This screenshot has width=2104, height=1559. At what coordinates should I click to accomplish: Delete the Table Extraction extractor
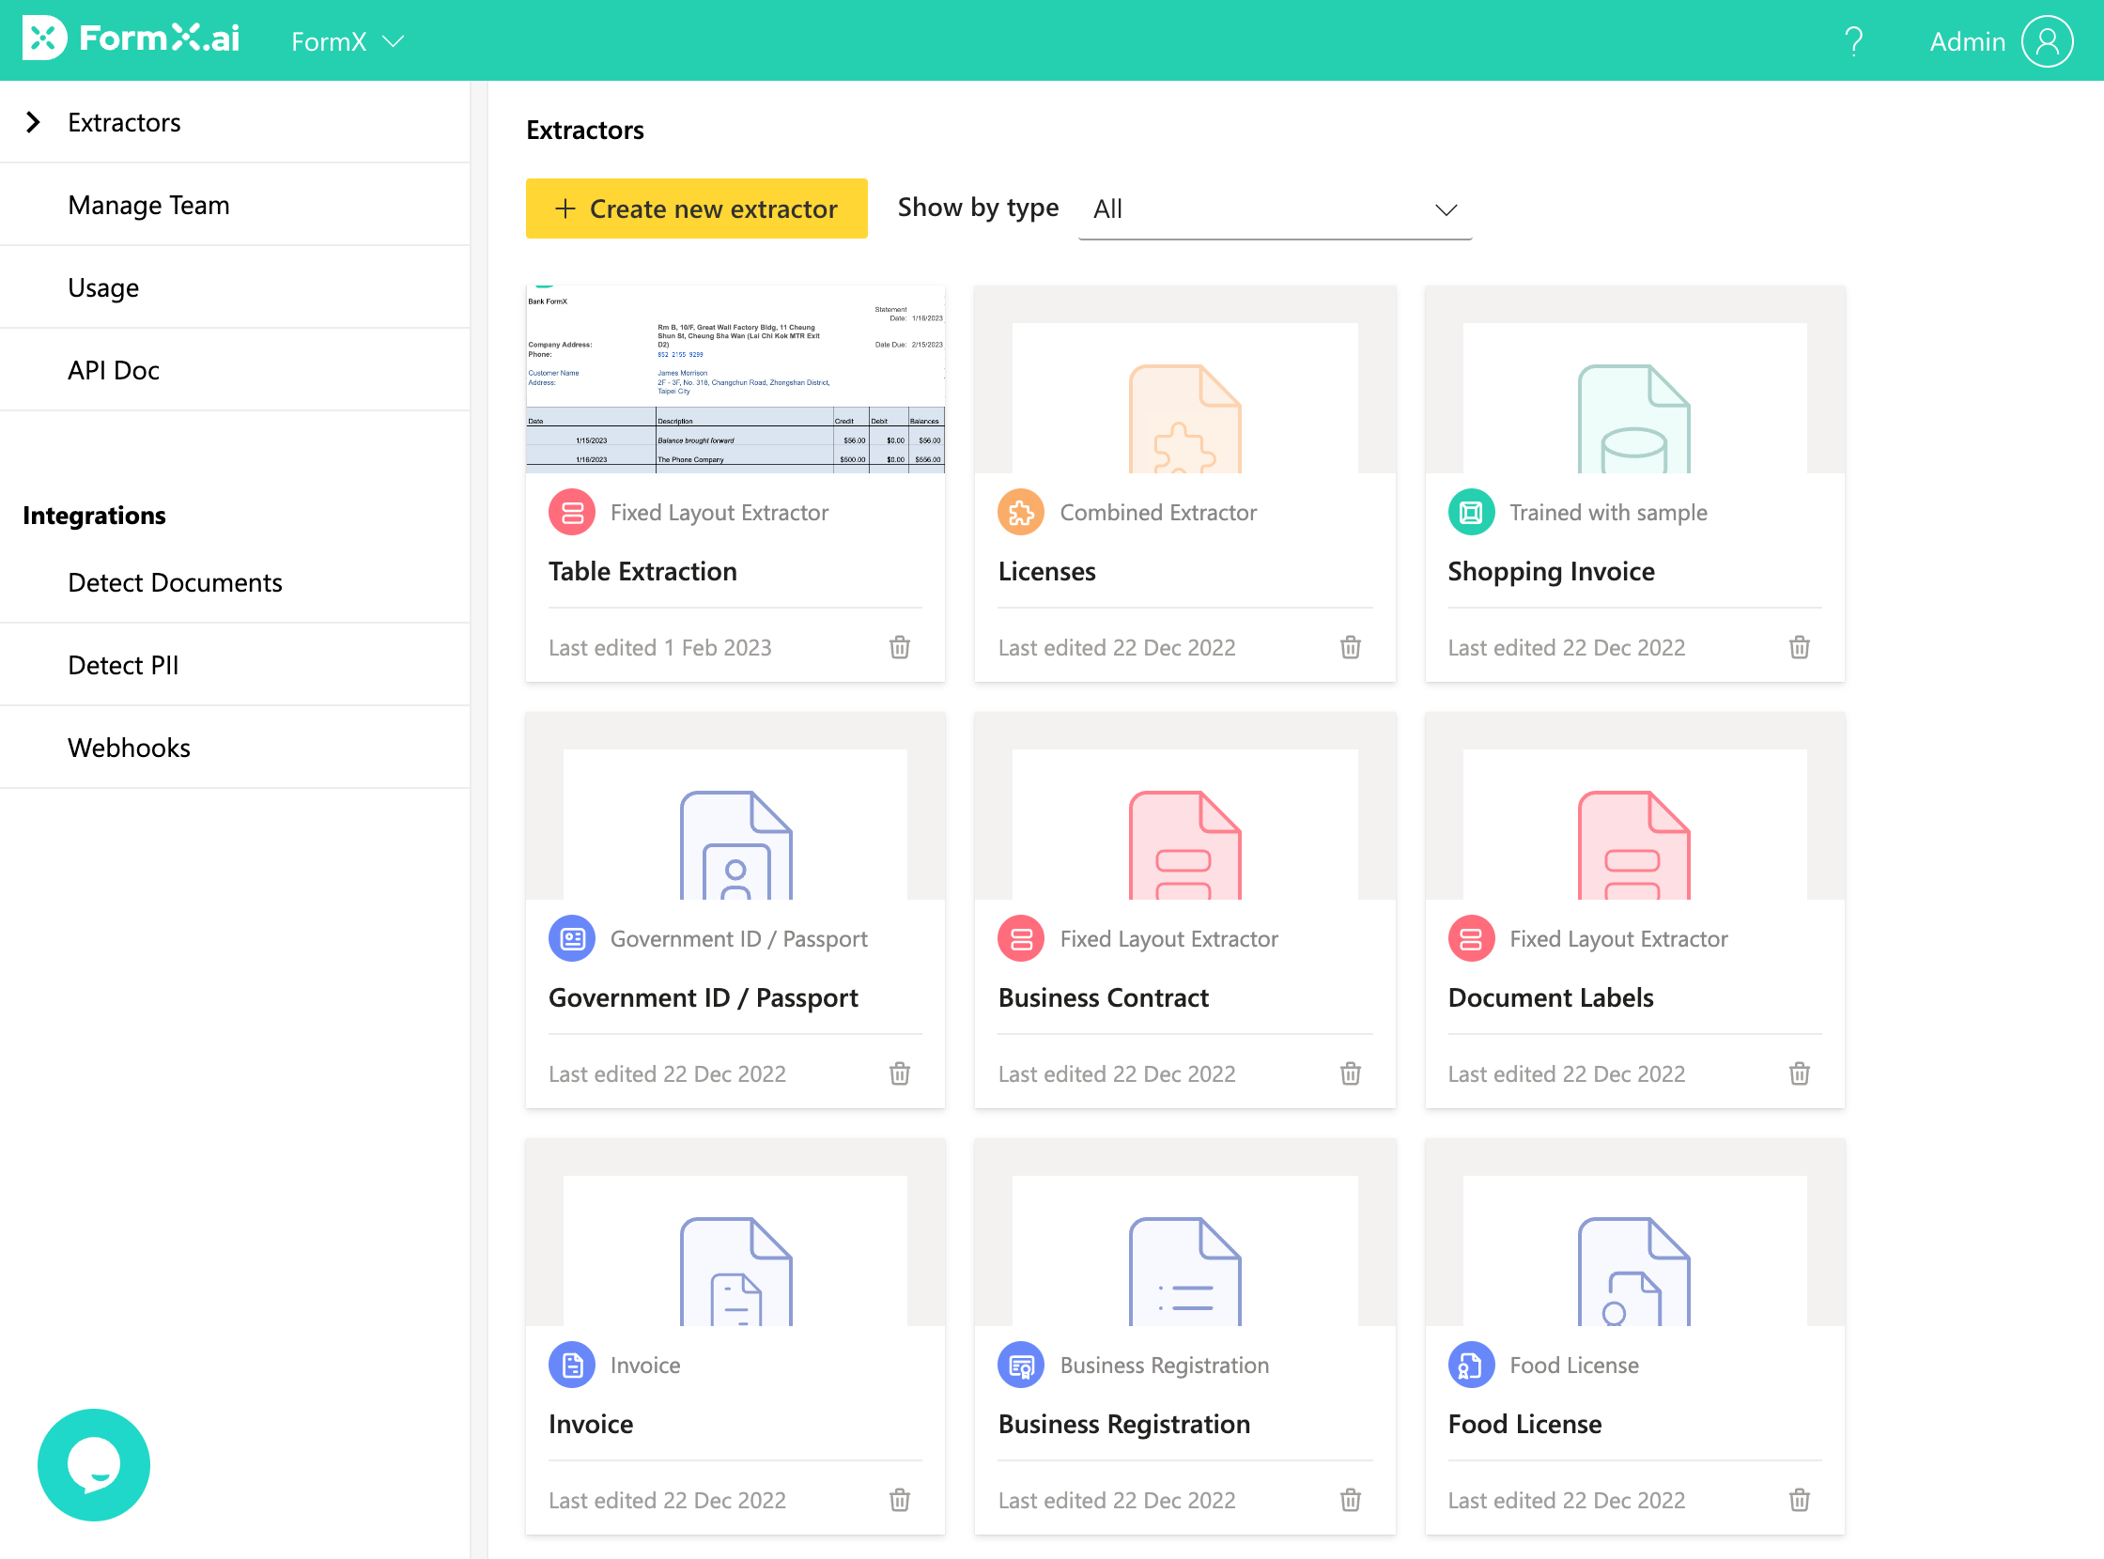899,647
